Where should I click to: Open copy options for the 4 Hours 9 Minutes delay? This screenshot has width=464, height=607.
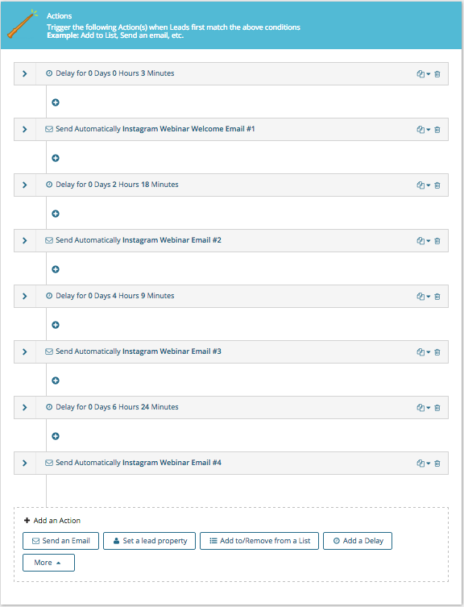point(424,297)
